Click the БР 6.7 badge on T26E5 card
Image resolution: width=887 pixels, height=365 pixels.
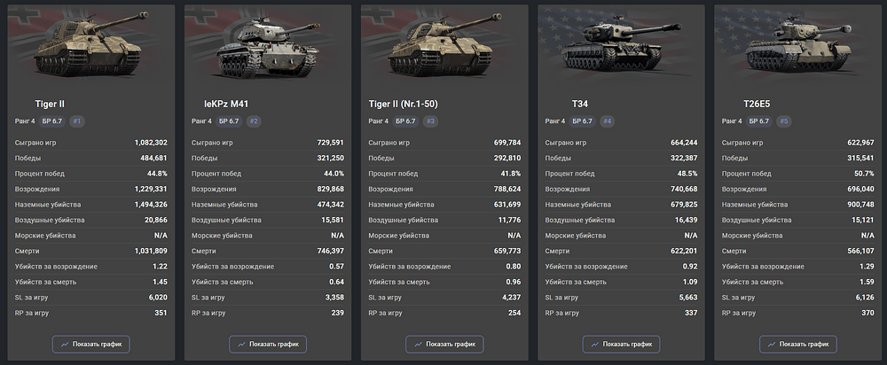point(759,120)
